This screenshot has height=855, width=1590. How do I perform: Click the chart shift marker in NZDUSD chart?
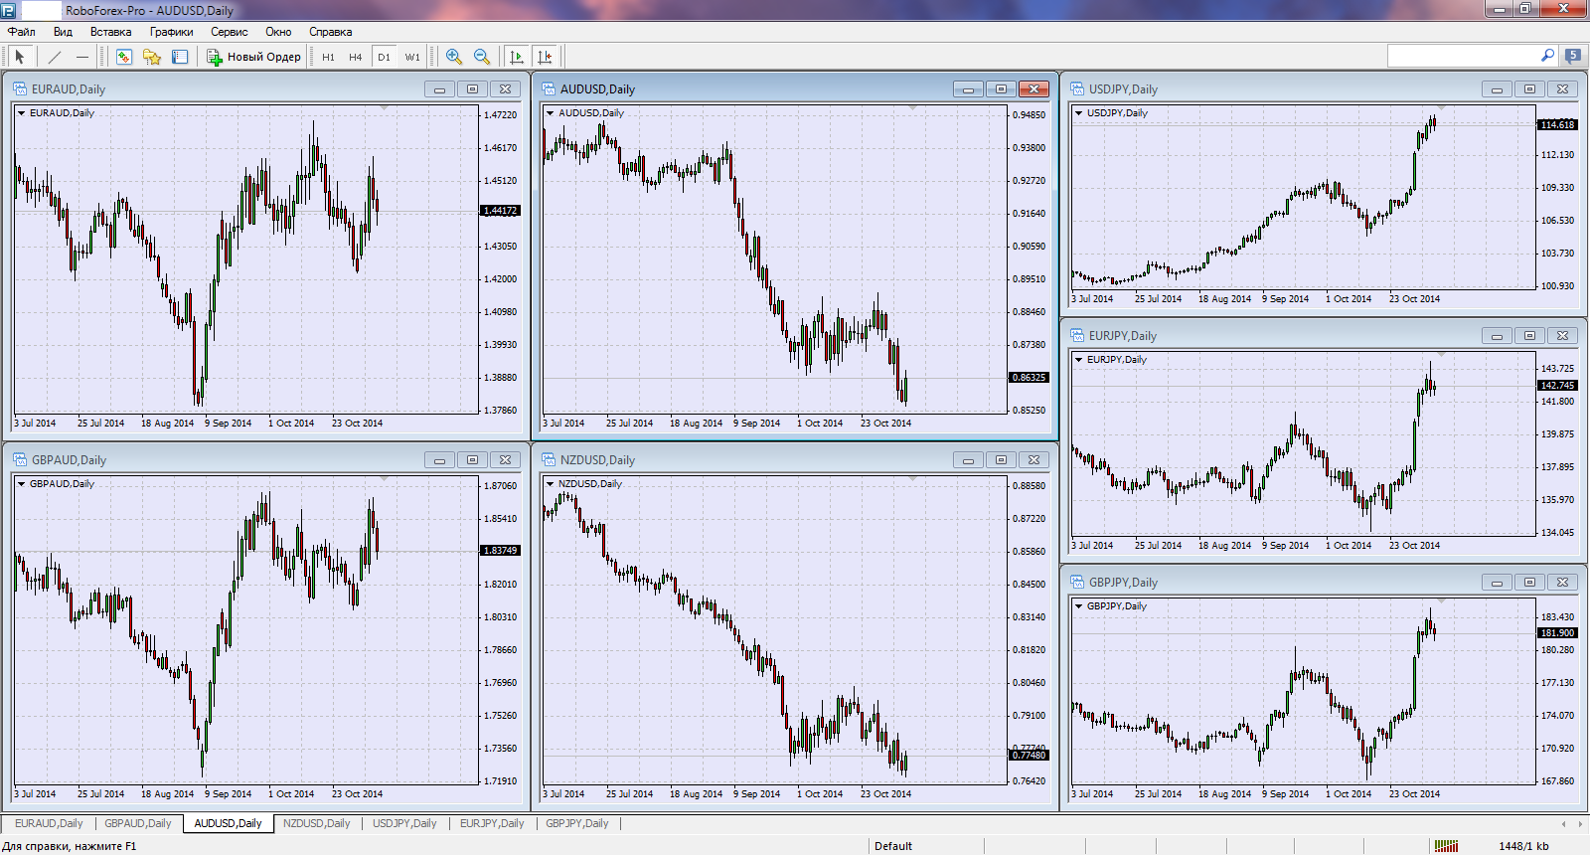[x=913, y=478]
